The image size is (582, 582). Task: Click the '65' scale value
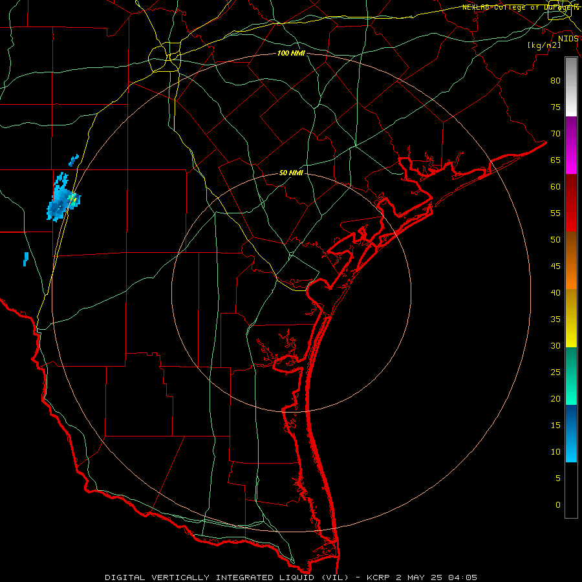point(555,160)
